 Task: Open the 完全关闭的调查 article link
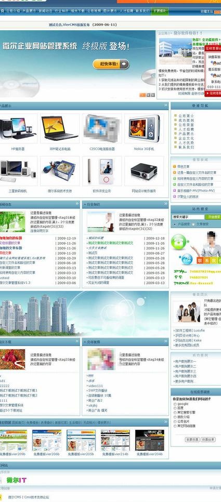(99, 283)
